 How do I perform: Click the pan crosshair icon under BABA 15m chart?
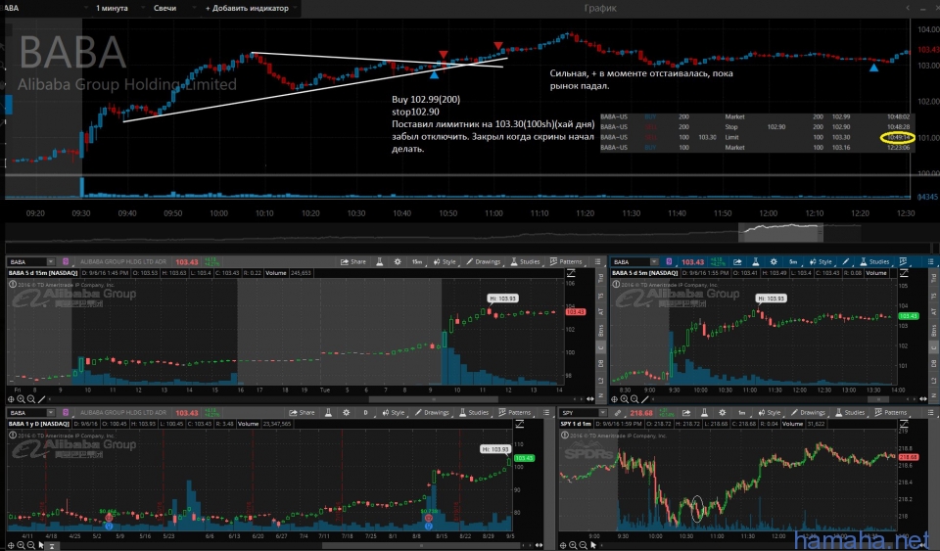[x=11, y=399]
